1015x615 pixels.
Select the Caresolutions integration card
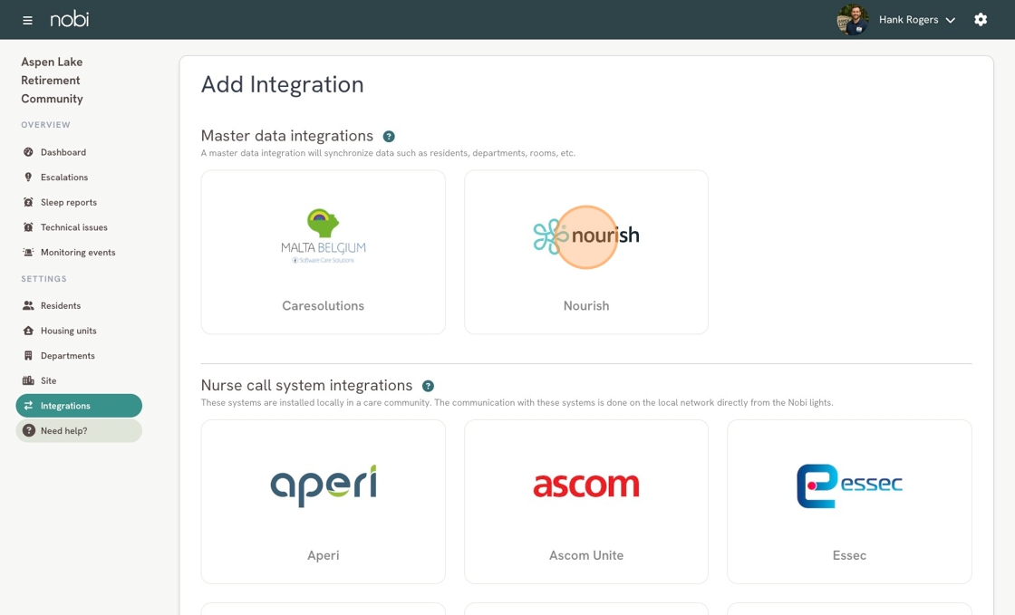click(323, 252)
